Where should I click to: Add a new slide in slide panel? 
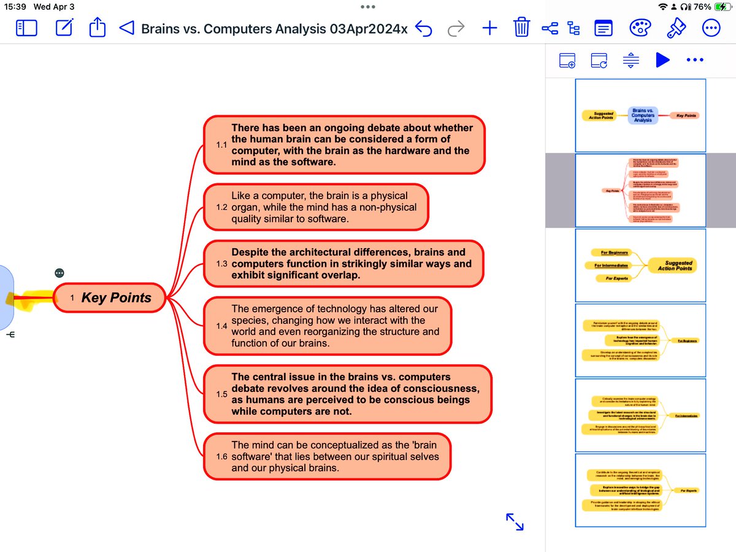point(567,60)
